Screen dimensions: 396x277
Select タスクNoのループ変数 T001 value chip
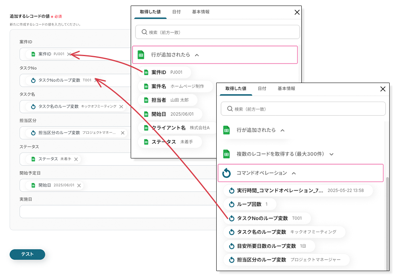(267, 219)
